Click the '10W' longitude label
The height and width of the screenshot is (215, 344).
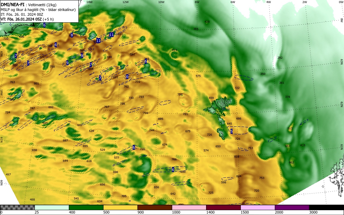point(161,2)
